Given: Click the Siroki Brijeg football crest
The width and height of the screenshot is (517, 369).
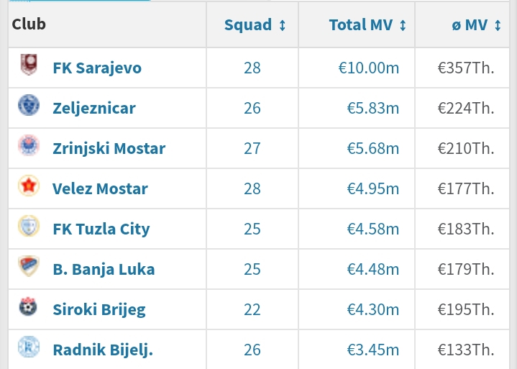Looking at the screenshot, I should tap(28, 306).
